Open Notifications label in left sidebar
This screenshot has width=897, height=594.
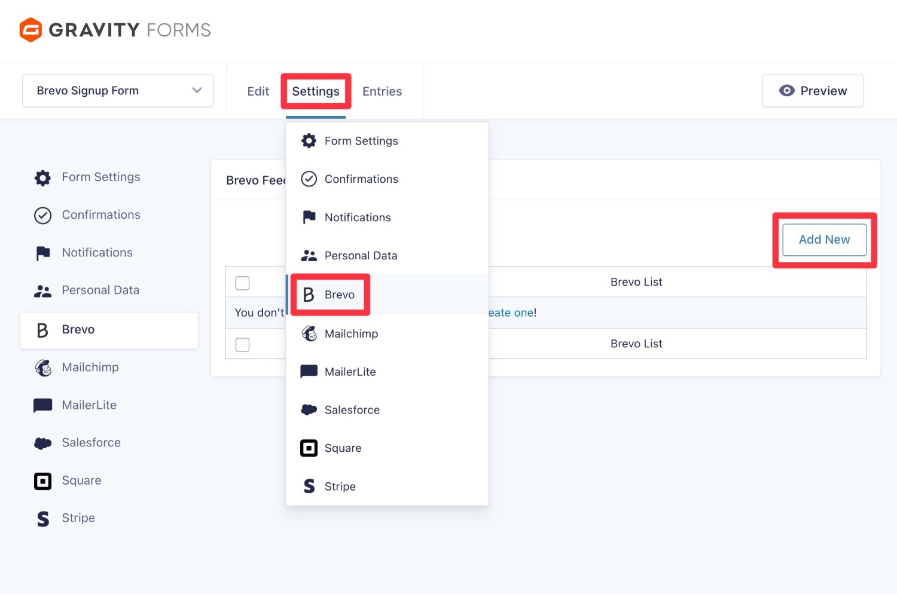[x=97, y=252]
